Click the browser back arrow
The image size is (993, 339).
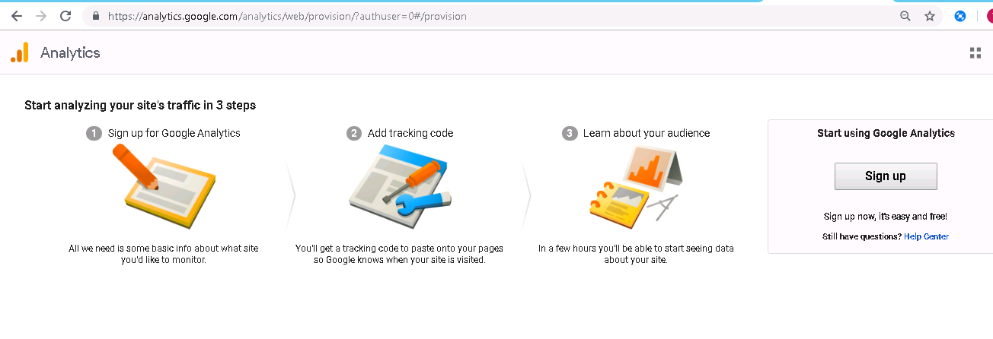tap(16, 16)
